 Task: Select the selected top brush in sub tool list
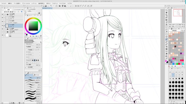(x=33, y=78)
